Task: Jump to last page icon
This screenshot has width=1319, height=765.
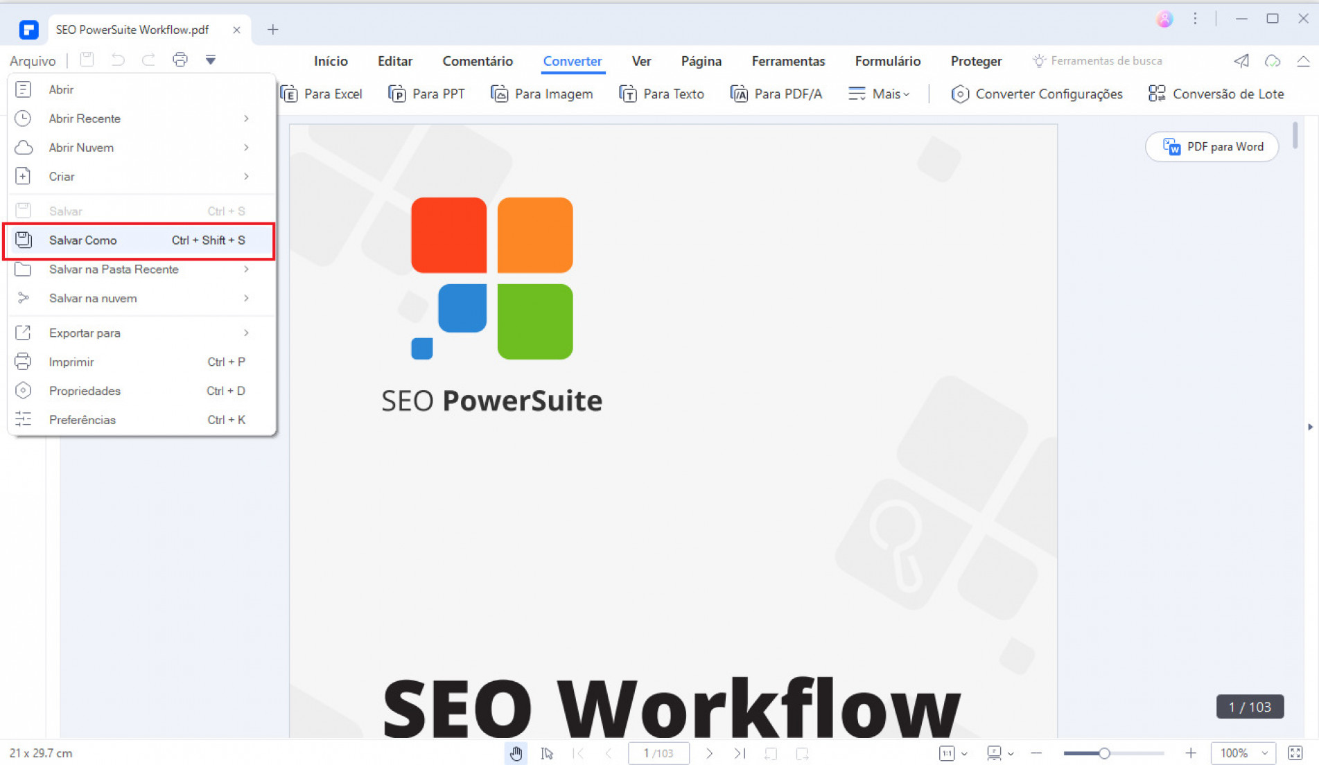Action: 740,753
